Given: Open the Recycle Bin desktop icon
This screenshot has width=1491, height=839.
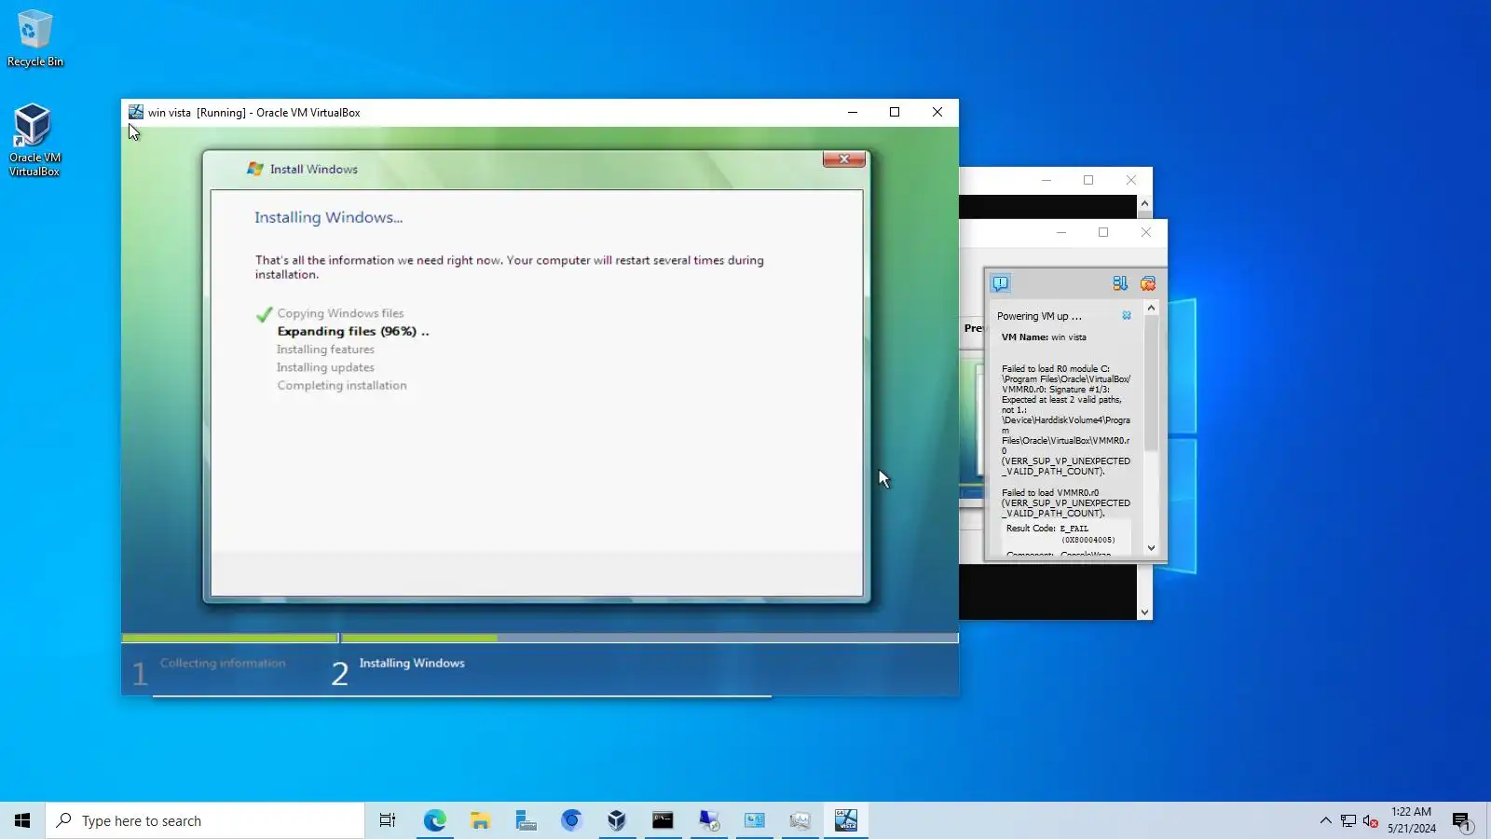Looking at the screenshot, I should coord(35,38).
